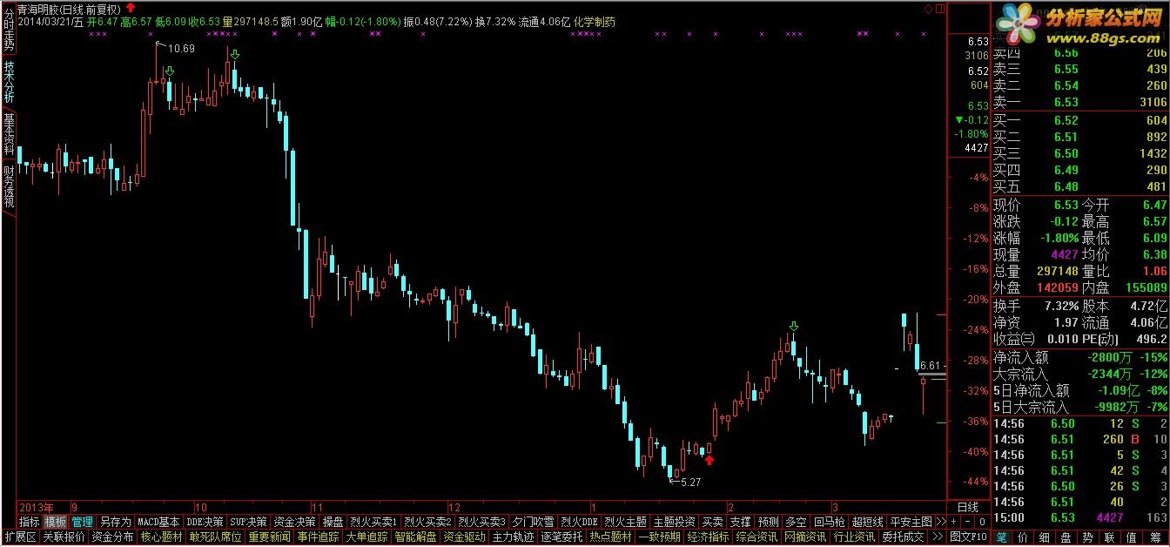Open the 经济指标 tab
Image resolution: width=1170 pixels, height=547 pixels.
[708, 537]
